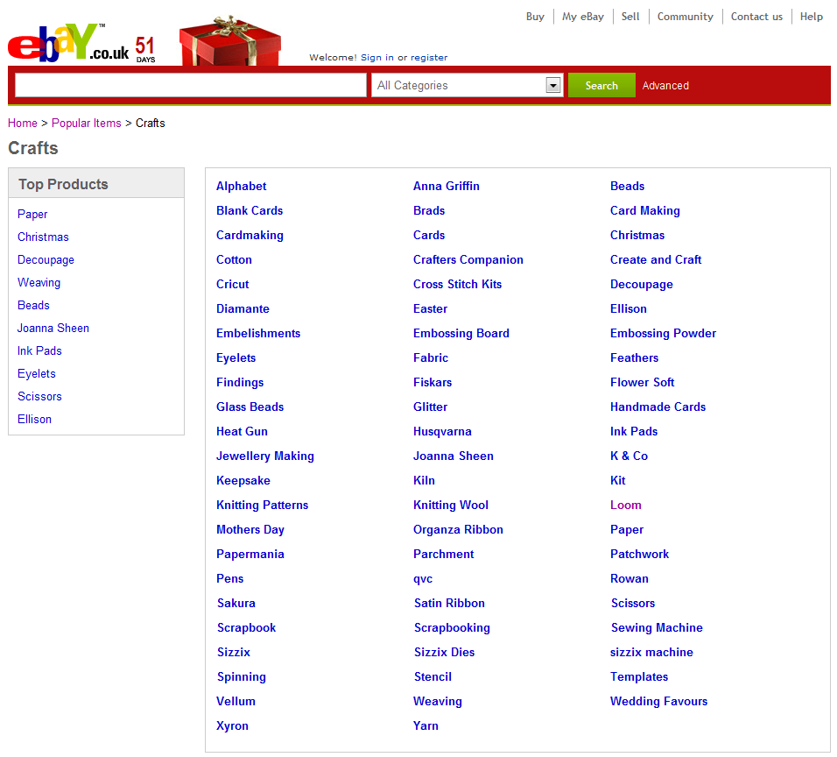This screenshot has width=837, height=757.
Task: Open Contact us
Action: pyautogui.click(x=756, y=16)
